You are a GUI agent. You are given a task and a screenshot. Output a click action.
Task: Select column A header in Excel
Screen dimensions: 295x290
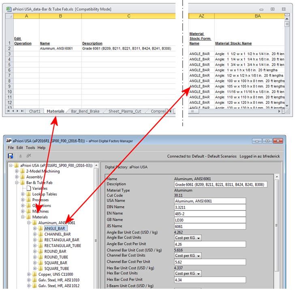point(26,16)
